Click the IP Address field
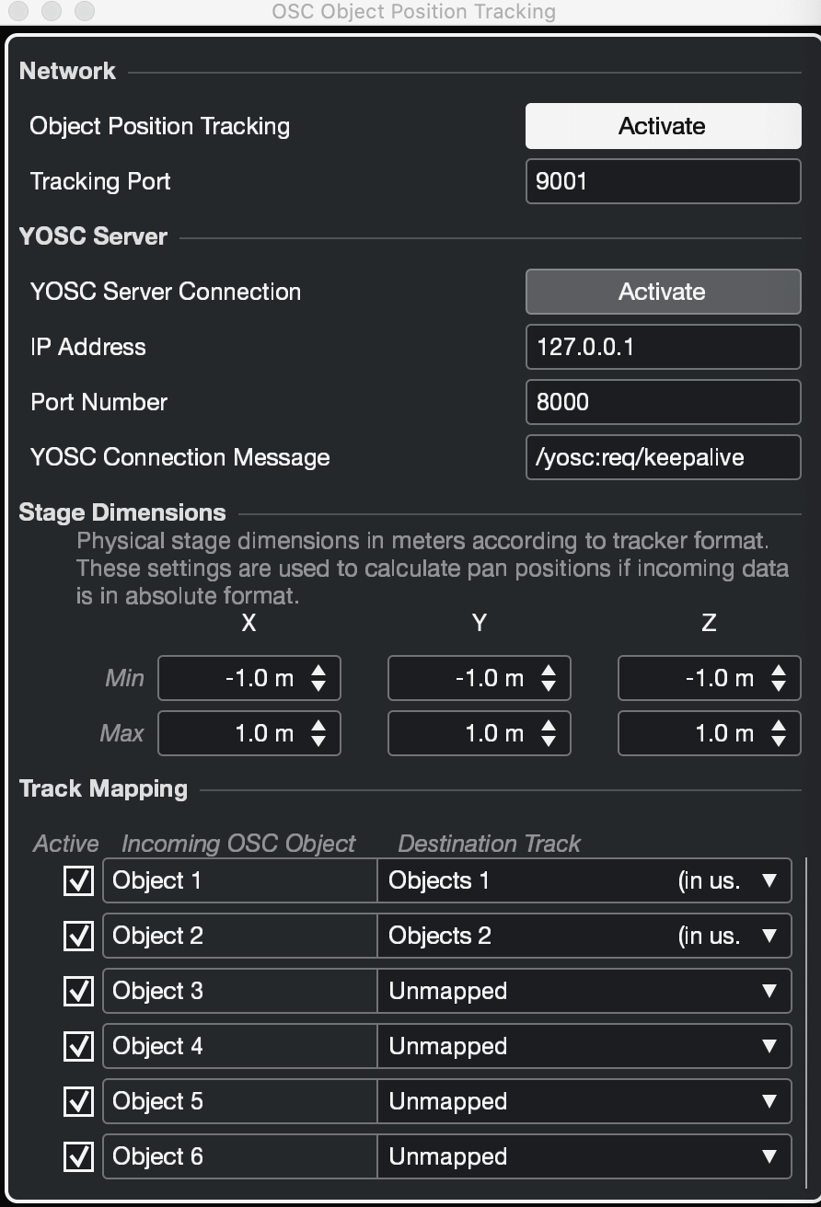Viewport: 821px width, 1207px height. [663, 347]
